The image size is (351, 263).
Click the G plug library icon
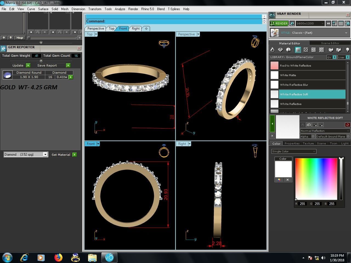[331, 50]
